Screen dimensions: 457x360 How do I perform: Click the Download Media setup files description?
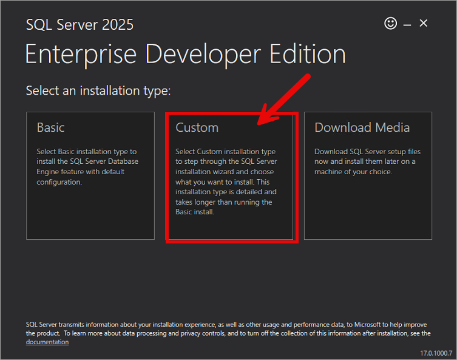tap(367, 161)
